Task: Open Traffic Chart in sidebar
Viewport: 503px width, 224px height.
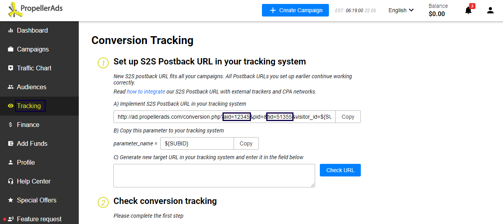Action: (x=34, y=68)
